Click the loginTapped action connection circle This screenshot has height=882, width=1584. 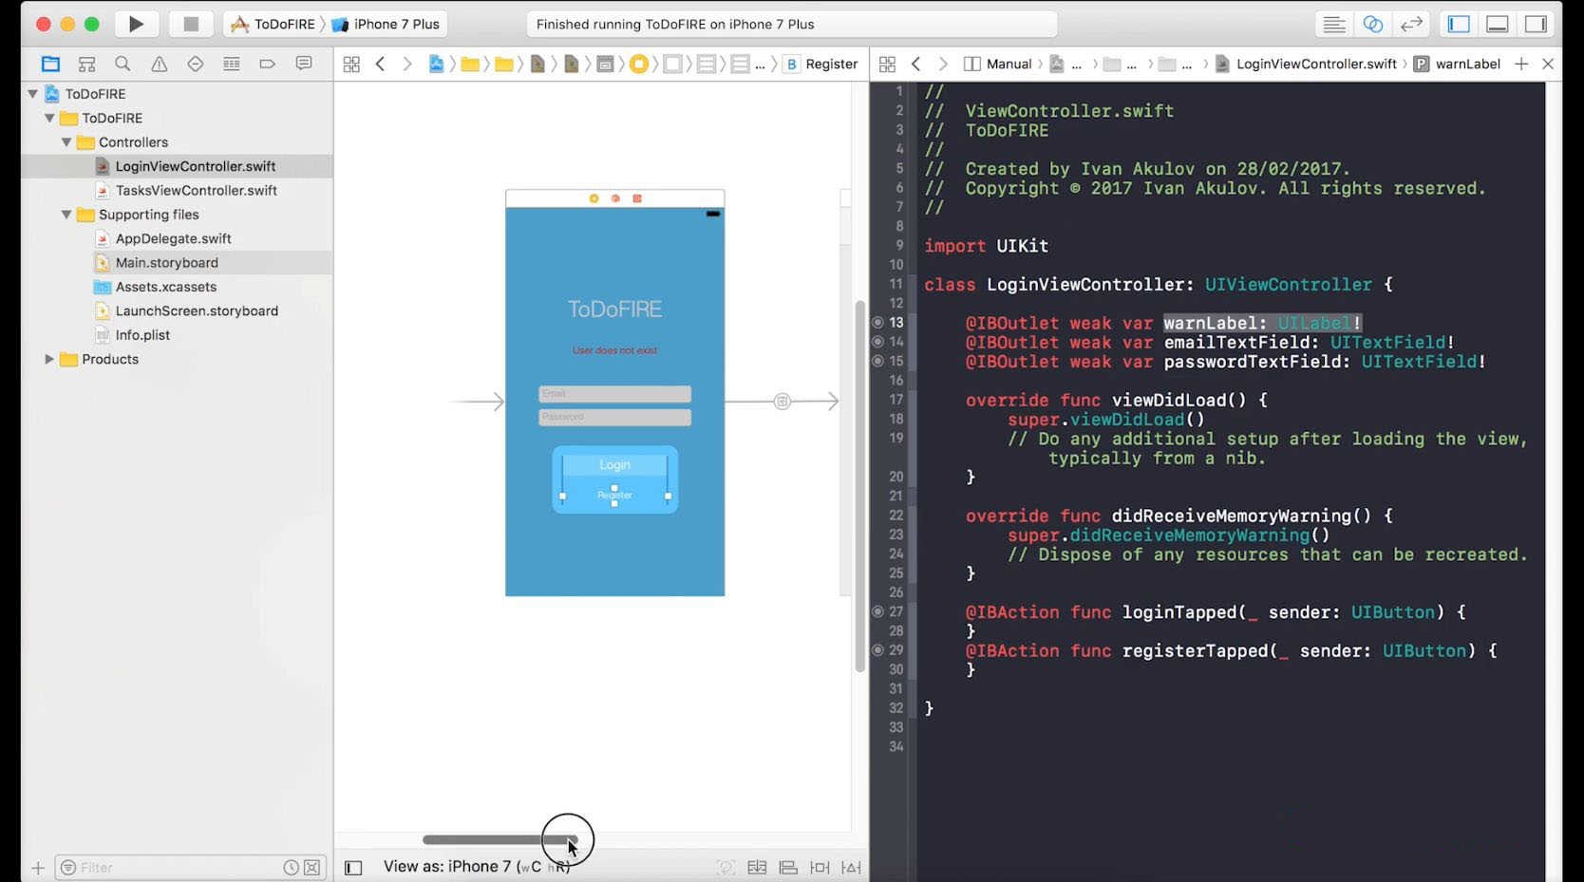pyautogui.click(x=877, y=611)
